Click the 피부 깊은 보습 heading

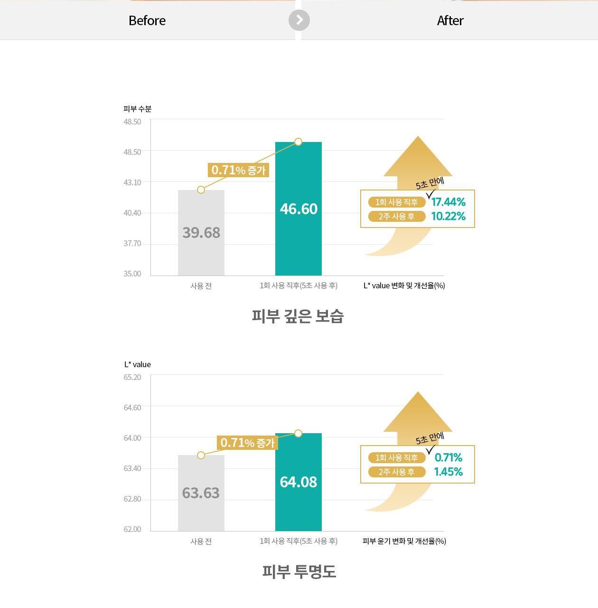(298, 316)
